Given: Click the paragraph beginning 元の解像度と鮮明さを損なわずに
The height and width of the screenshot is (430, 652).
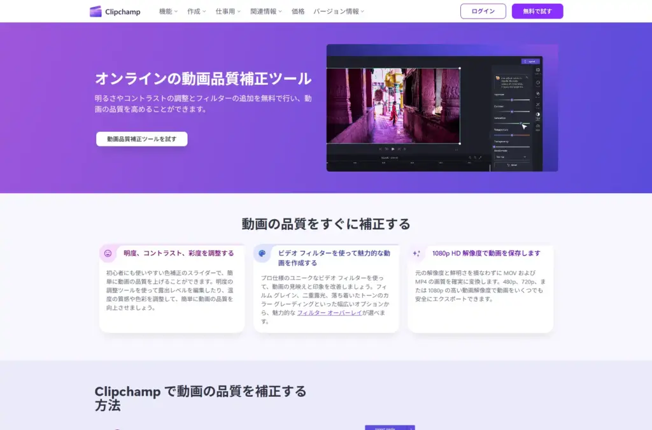Looking at the screenshot, I should 480,285.
